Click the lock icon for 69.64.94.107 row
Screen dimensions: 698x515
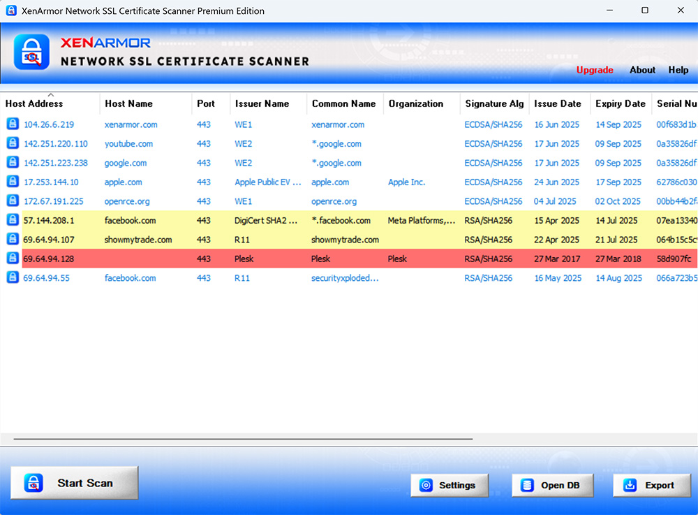[x=13, y=239]
